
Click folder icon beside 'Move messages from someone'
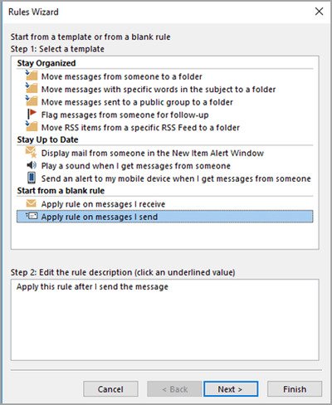pos(32,76)
